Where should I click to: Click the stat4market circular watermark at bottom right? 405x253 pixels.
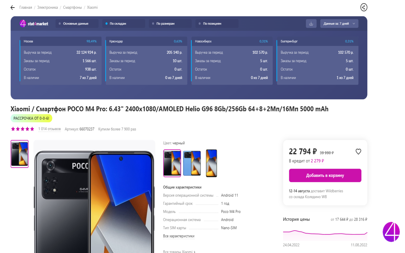click(391, 231)
